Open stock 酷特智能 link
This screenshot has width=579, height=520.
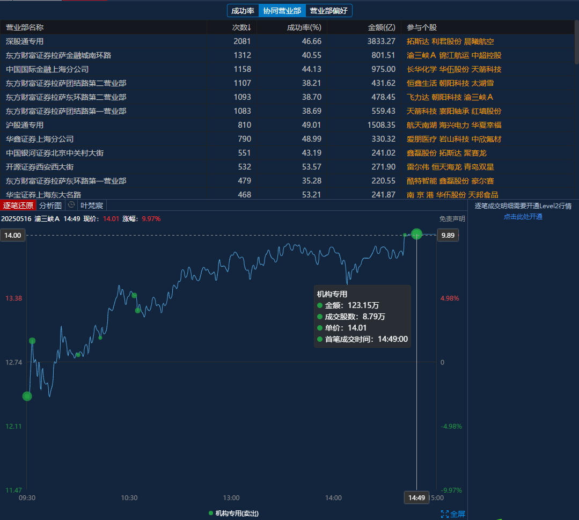(422, 181)
